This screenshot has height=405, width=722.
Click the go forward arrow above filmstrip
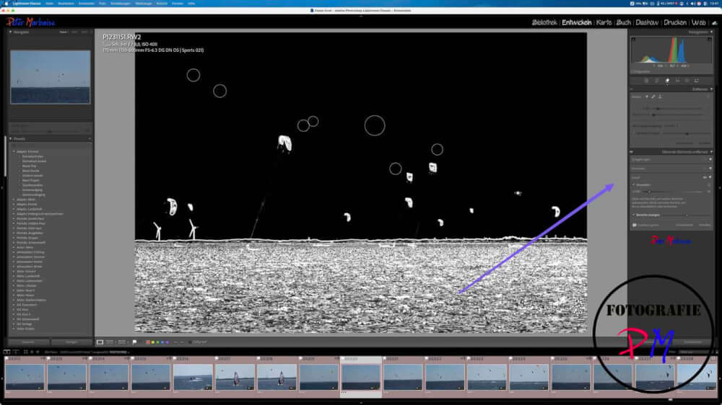pyautogui.click(x=38, y=352)
